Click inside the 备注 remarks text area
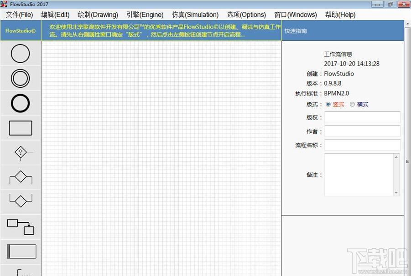The image size is (411, 276). 359,175
